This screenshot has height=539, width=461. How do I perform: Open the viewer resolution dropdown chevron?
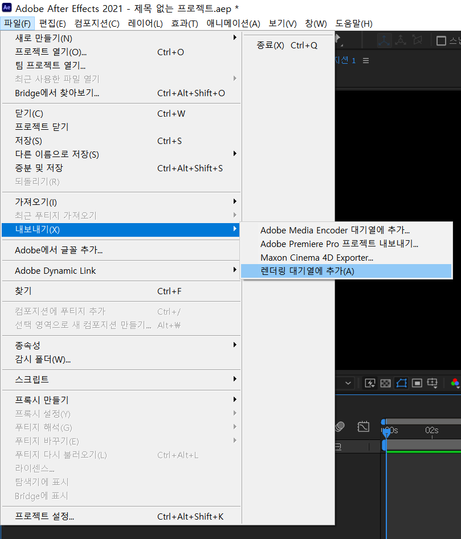pyautogui.click(x=348, y=383)
